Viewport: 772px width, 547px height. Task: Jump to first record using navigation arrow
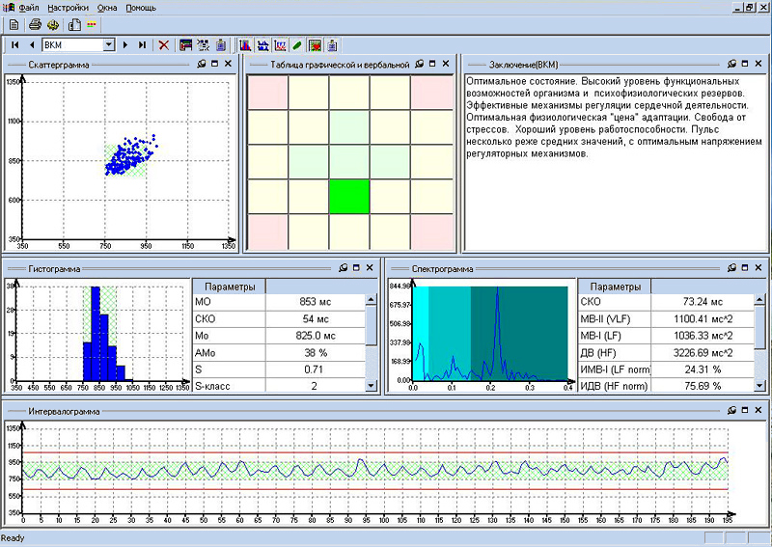click(16, 44)
